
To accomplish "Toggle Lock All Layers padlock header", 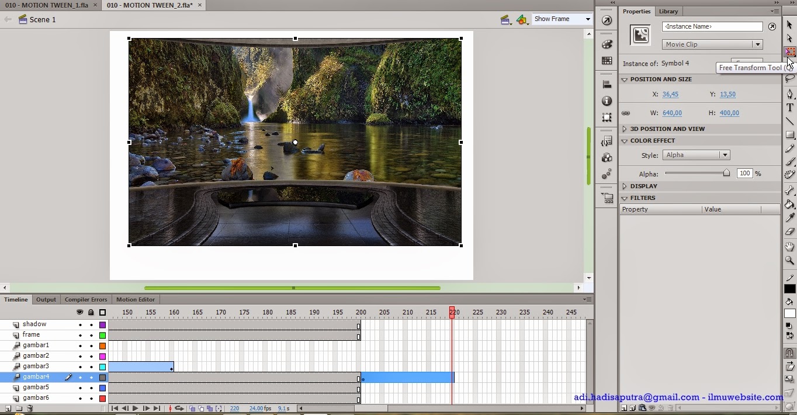I will click(91, 313).
